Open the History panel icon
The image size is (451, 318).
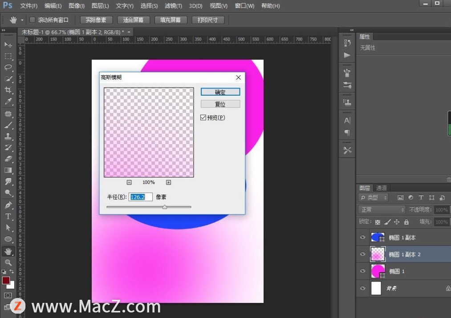(347, 43)
